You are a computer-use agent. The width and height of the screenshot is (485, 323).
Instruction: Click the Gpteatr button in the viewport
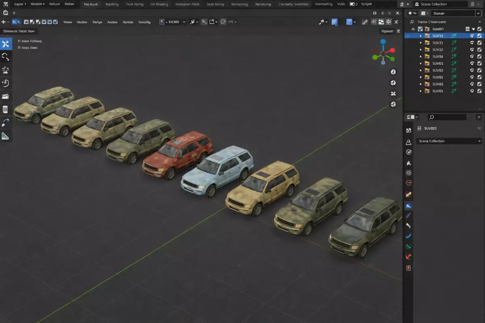coord(388,31)
